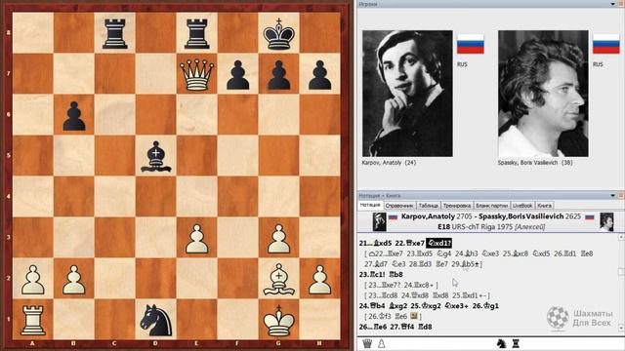This screenshot has width=625, height=351.
Task: Jump to main line move Rb8
Action: click(396, 275)
